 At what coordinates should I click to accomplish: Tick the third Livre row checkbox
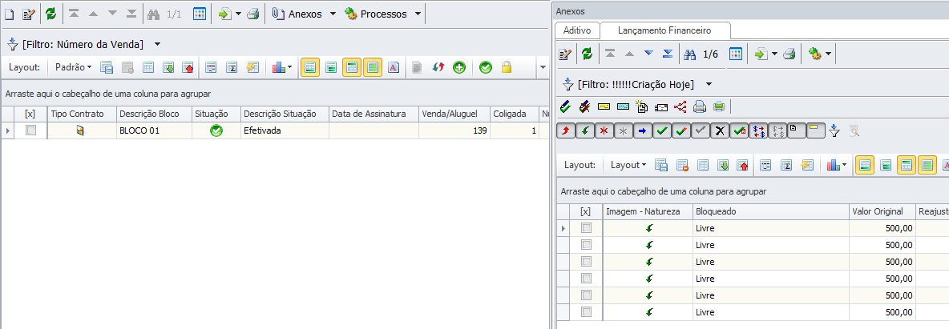587,261
